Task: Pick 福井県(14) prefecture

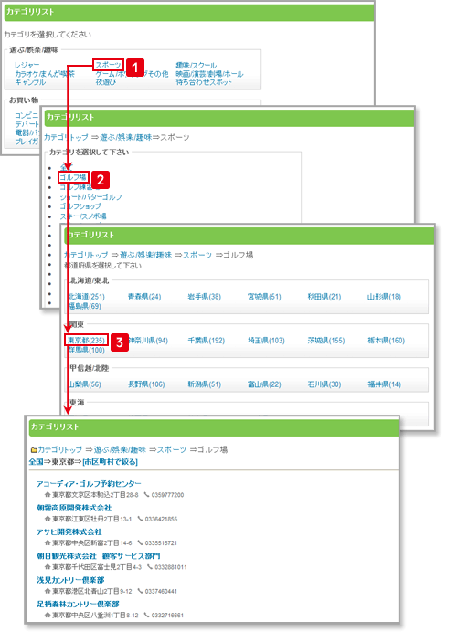Action: point(384,384)
